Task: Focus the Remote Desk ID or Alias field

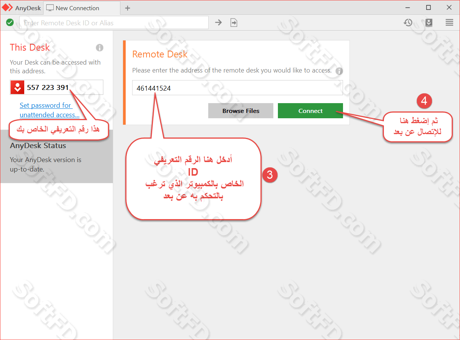Action: 114,23
